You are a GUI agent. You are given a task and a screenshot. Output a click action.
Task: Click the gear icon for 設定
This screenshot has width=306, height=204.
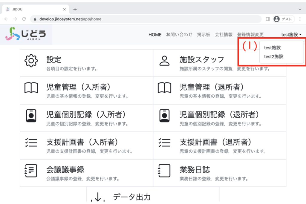[31, 61]
